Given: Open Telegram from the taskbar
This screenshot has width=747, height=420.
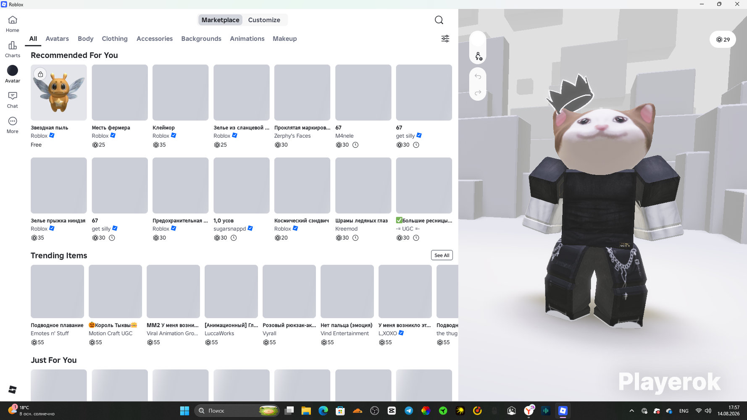Looking at the screenshot, I should tap(409, 411).
